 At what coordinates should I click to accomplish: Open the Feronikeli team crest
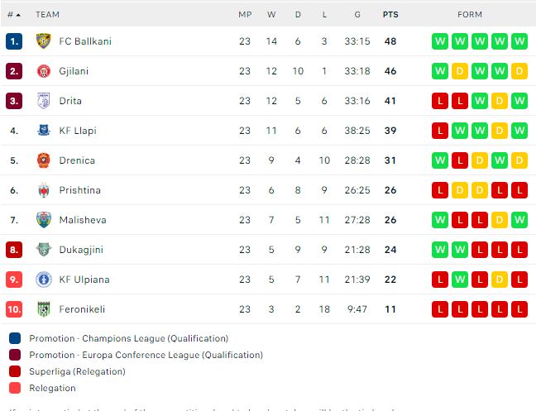(x=44, y=309)
